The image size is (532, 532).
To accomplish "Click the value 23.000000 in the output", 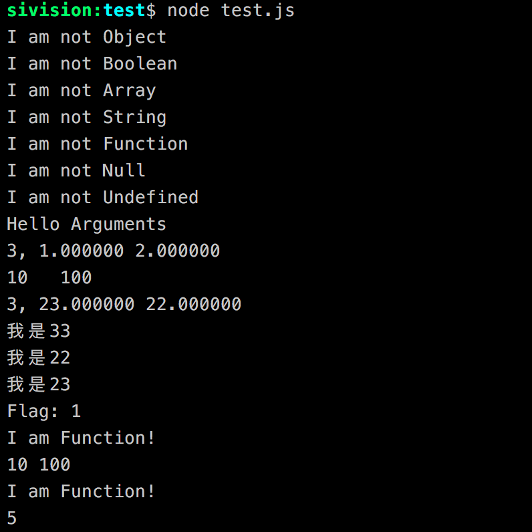I will point(86,305).
